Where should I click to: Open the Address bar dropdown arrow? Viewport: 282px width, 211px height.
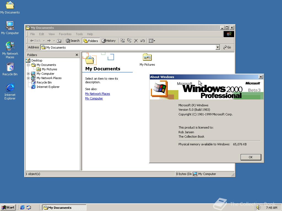(x=218, y=47)
